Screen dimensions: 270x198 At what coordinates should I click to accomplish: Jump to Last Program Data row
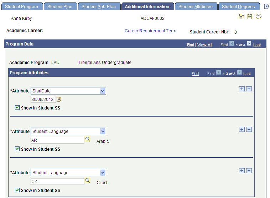pos(257,45)
